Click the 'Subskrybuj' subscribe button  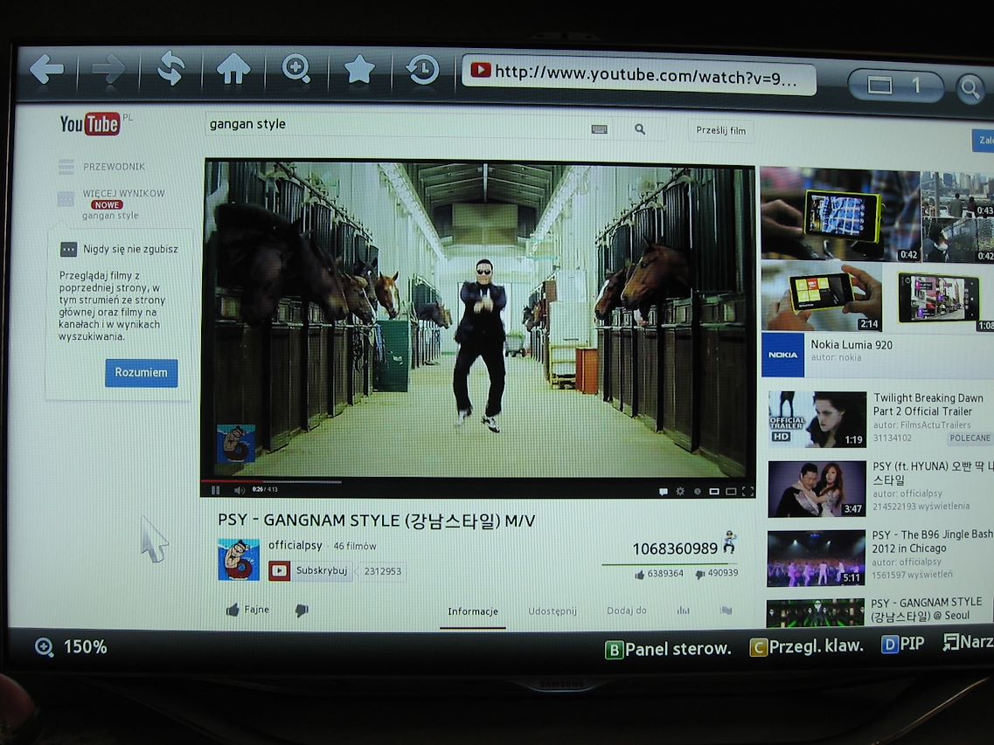(x=310, y=571)
